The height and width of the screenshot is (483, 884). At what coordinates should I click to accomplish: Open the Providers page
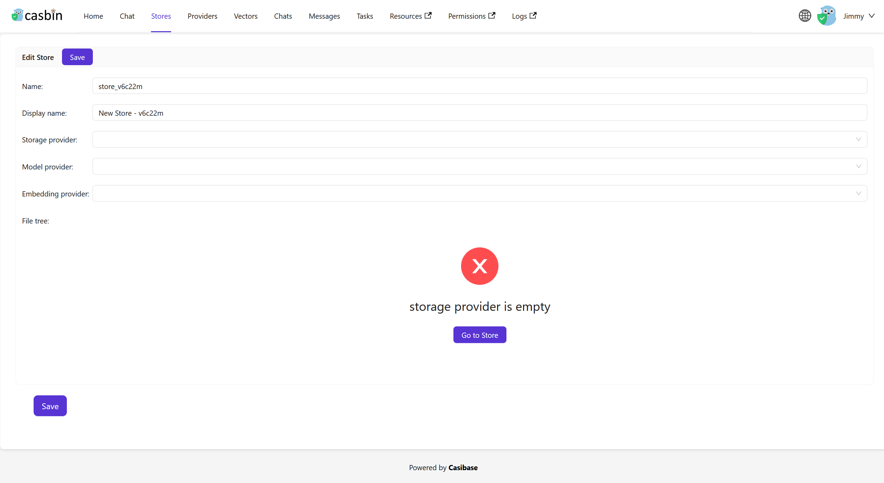(202, 16)
